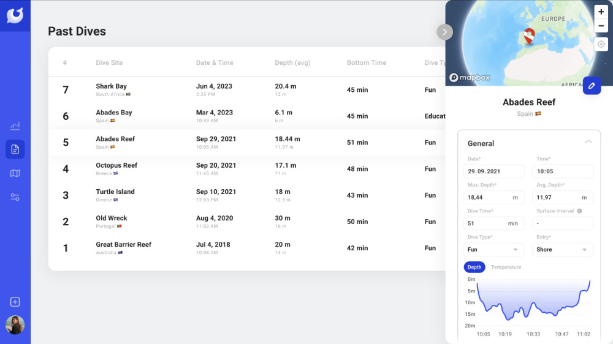Switch to the Temperature tab
Image resolution: width=613 pixels, height=344 pixels.
506,267
